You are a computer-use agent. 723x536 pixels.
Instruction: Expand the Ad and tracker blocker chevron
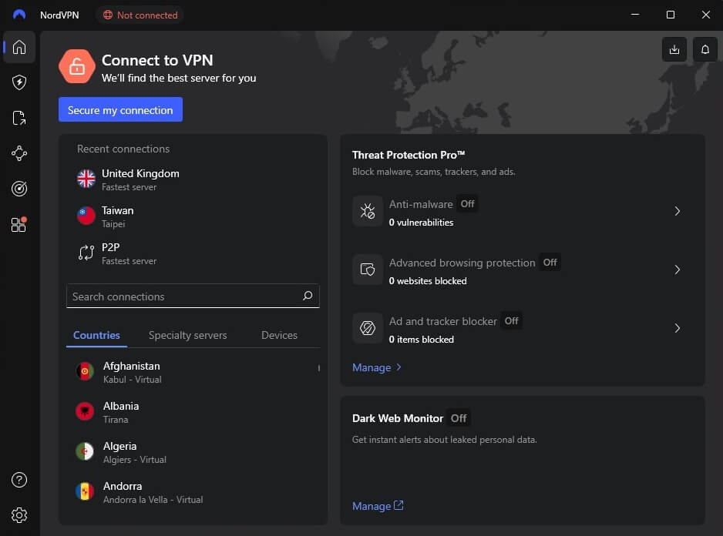(x=678, y=328)
